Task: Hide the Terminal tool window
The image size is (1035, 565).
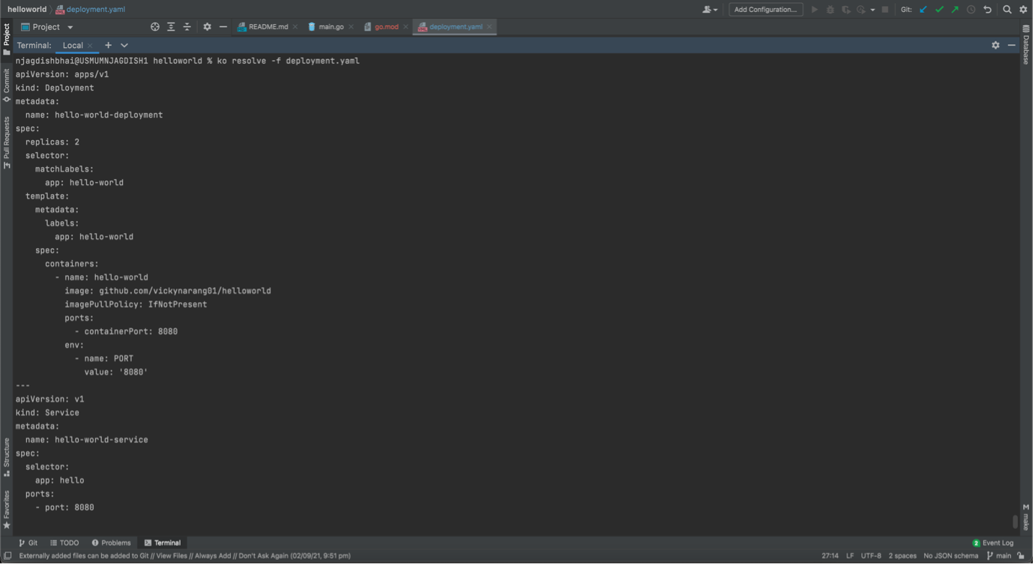Action: click(x=1012, y=46)
